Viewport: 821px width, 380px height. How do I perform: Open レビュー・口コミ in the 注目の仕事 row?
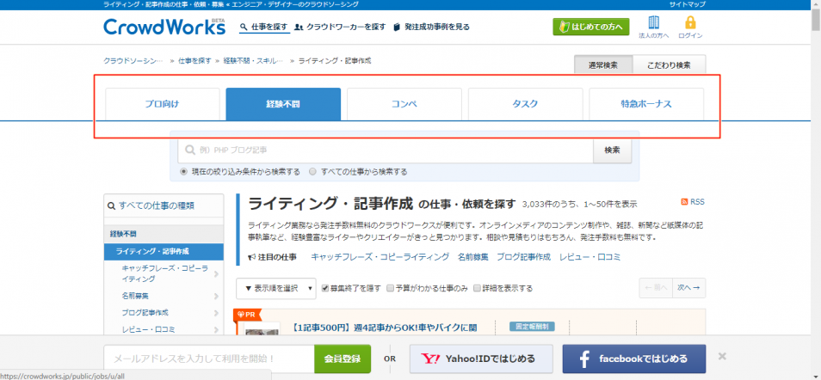click(590, 257)
